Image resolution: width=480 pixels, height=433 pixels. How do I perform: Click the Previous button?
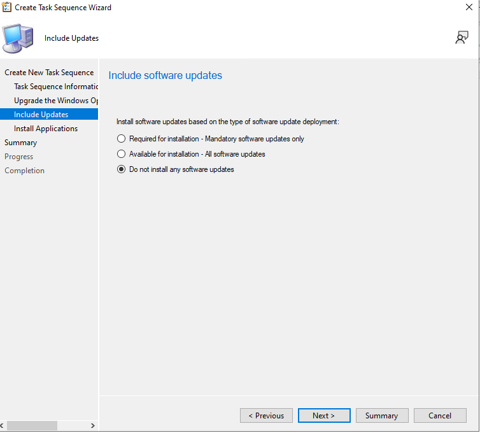click(x=266, y=416)
